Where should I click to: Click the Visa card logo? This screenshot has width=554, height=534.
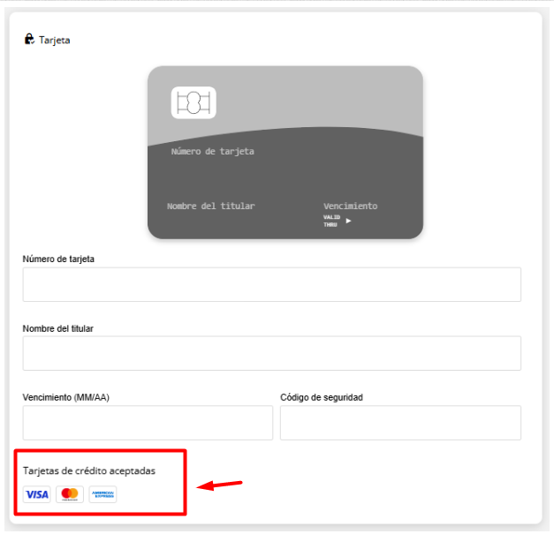pyautogui.click(x=37, y=494)
